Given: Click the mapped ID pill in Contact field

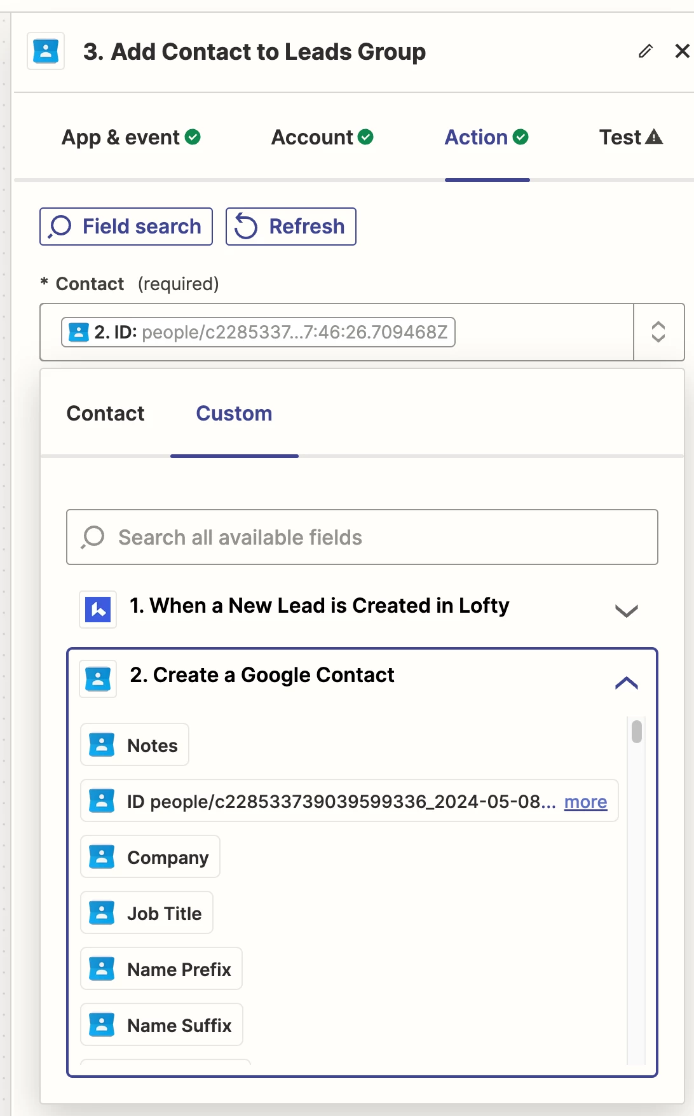Looking at the screenshot, I should tap(258, 332).
